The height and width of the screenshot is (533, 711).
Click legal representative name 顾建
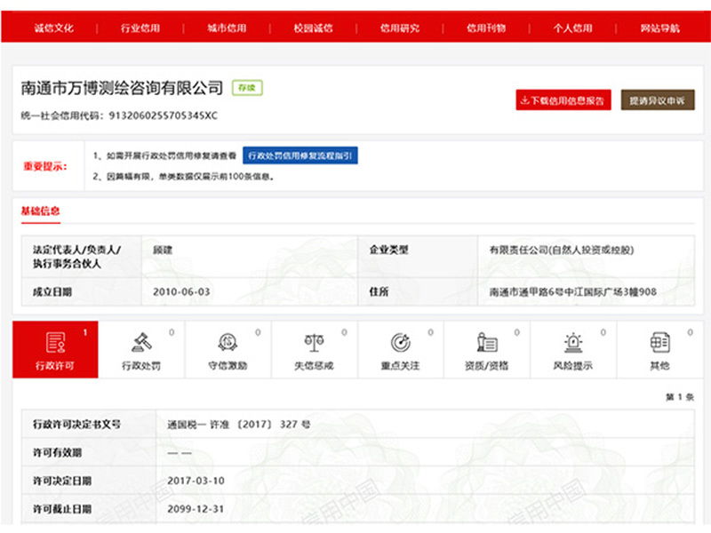(163, 250)
